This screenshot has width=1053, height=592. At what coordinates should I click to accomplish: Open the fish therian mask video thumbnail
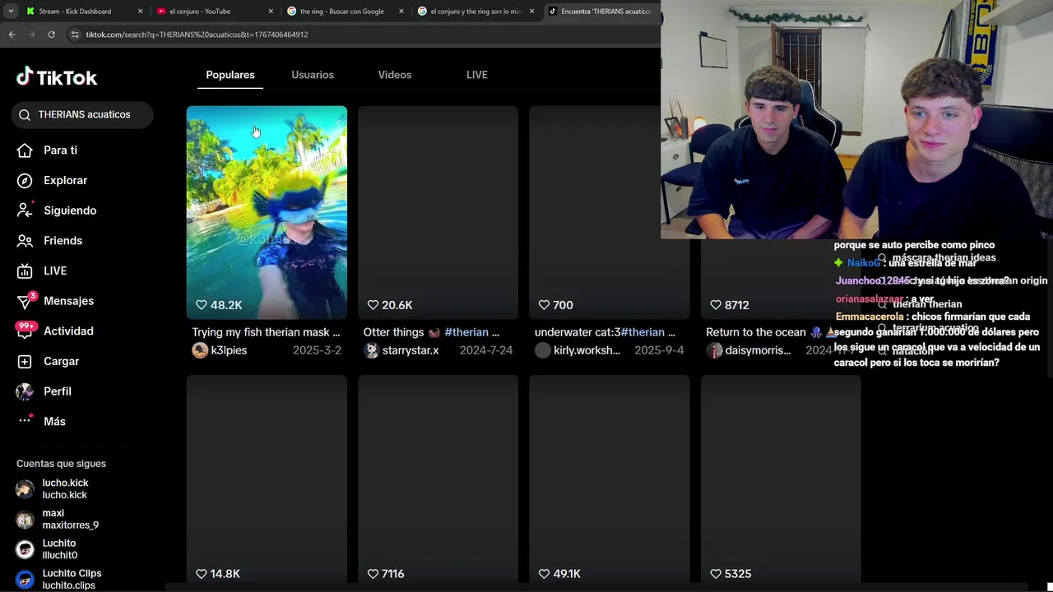point(267,212)
